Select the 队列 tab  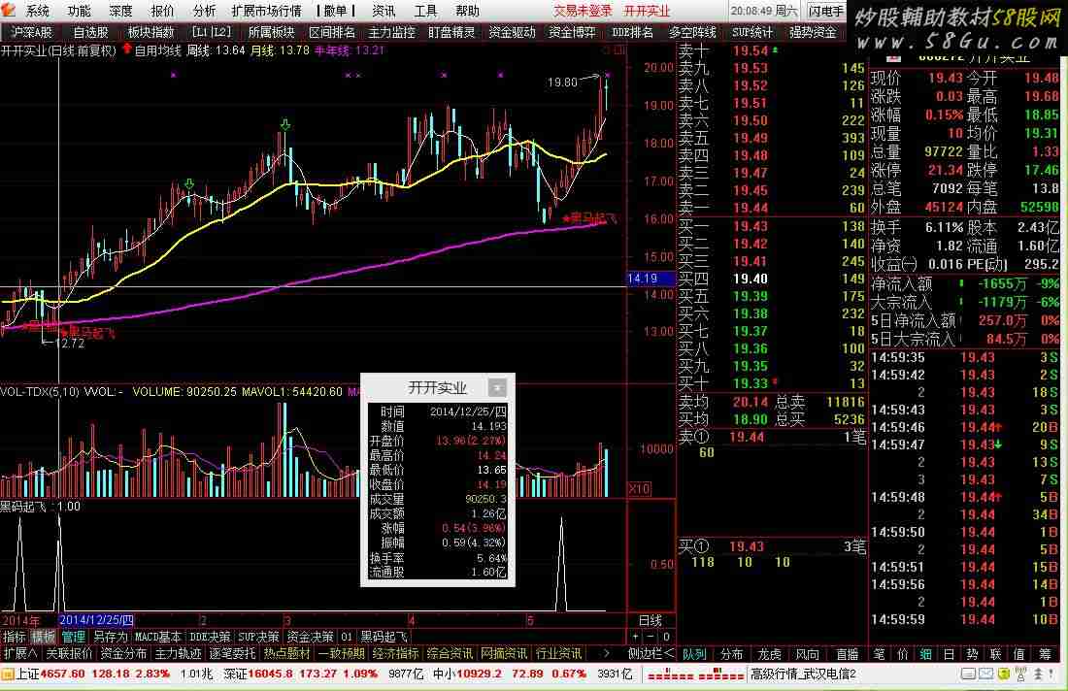pyautogui.click(x=694, y=654)
